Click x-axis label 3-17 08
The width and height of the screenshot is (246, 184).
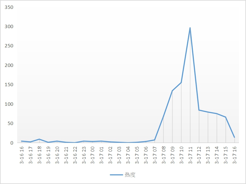tap(163, 155)
